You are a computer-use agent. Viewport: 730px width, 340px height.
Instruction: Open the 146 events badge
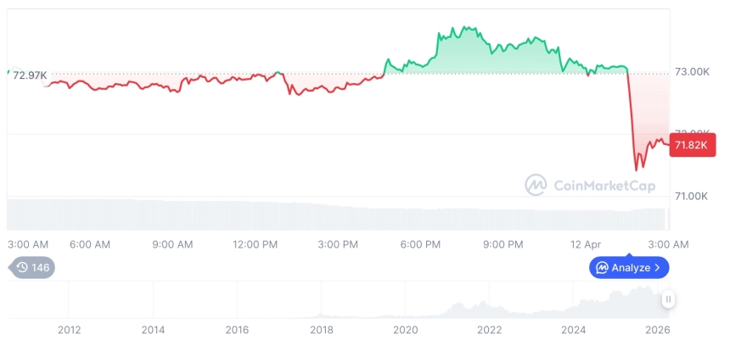pyautogui.click(x=34, y=267)
